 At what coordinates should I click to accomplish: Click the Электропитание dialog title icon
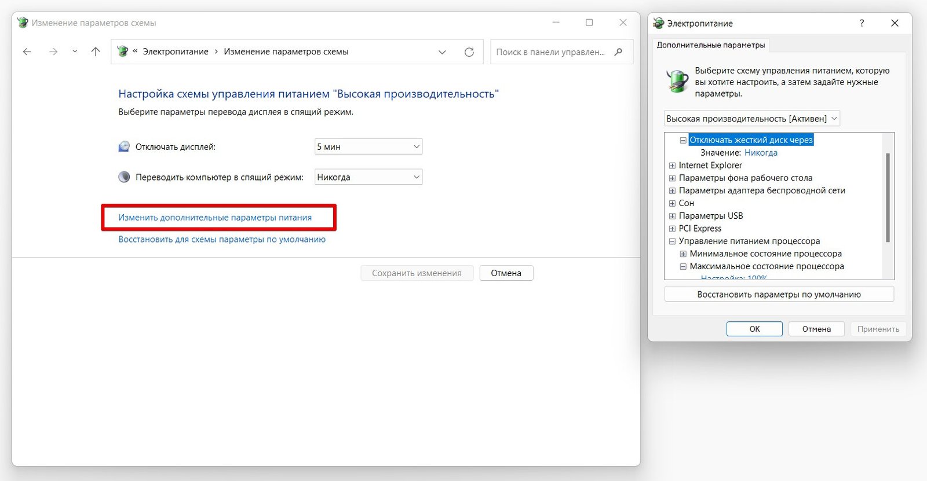tap(658, 23)
